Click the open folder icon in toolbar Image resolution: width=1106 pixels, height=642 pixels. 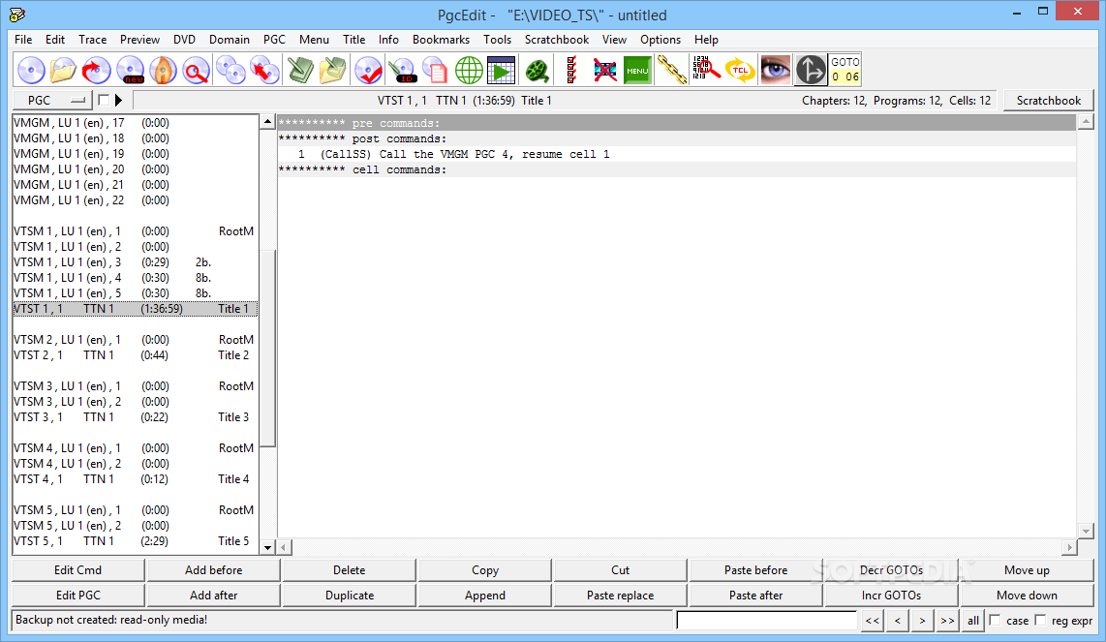click(64, 70)
